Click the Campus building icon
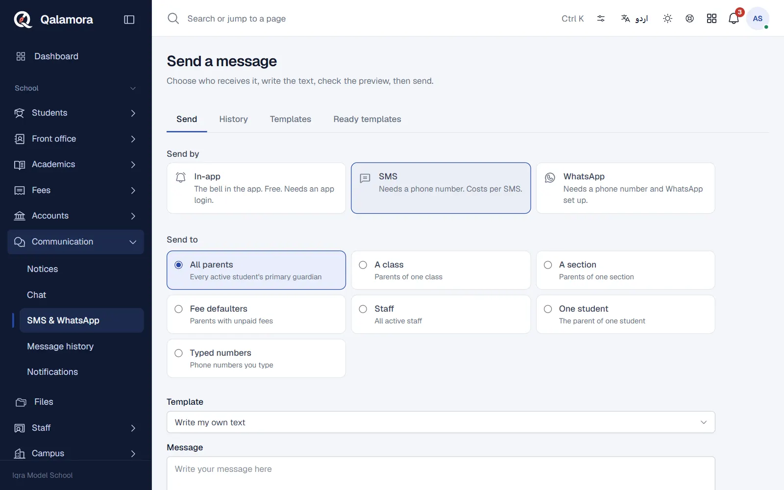784x490 pixels. click(x=19, y=454)
